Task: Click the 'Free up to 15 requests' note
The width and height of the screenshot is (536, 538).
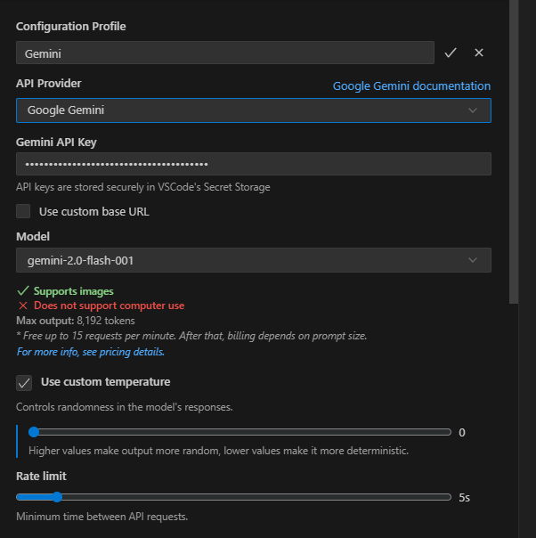Action: tap(191, 336)
